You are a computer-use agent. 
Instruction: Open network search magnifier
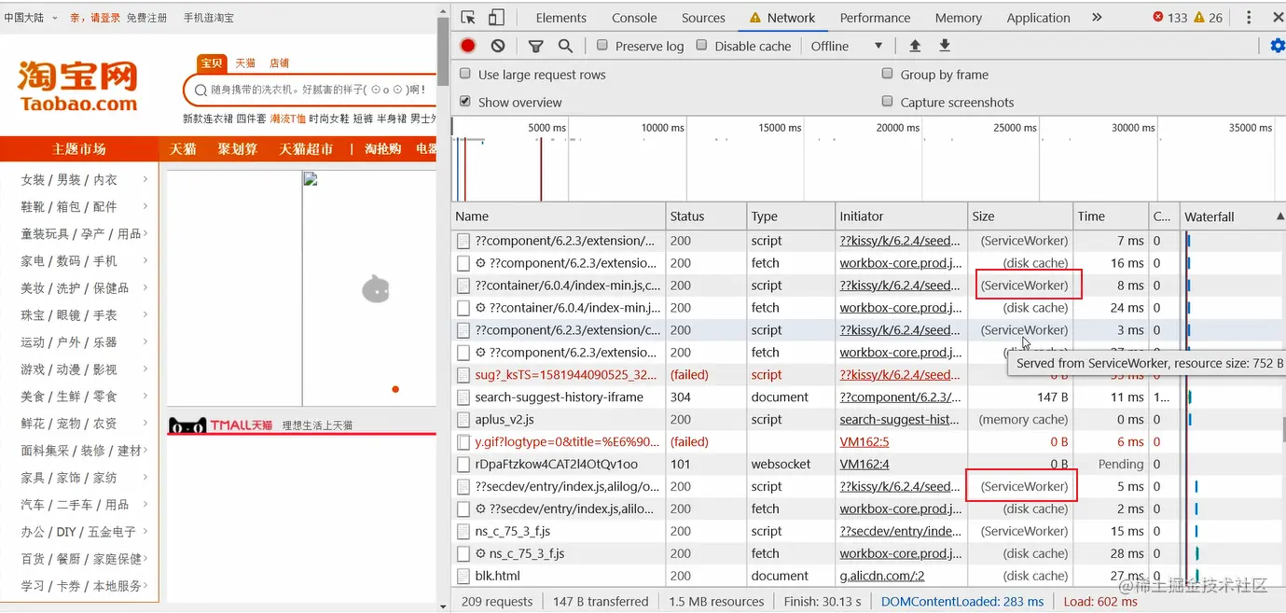(x=565, y=46)
